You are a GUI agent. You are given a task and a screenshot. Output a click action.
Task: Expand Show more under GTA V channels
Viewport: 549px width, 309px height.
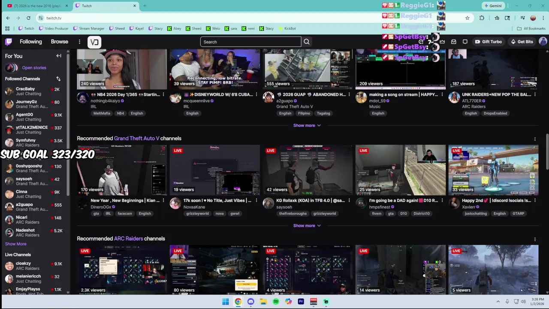tap(307, 226)
